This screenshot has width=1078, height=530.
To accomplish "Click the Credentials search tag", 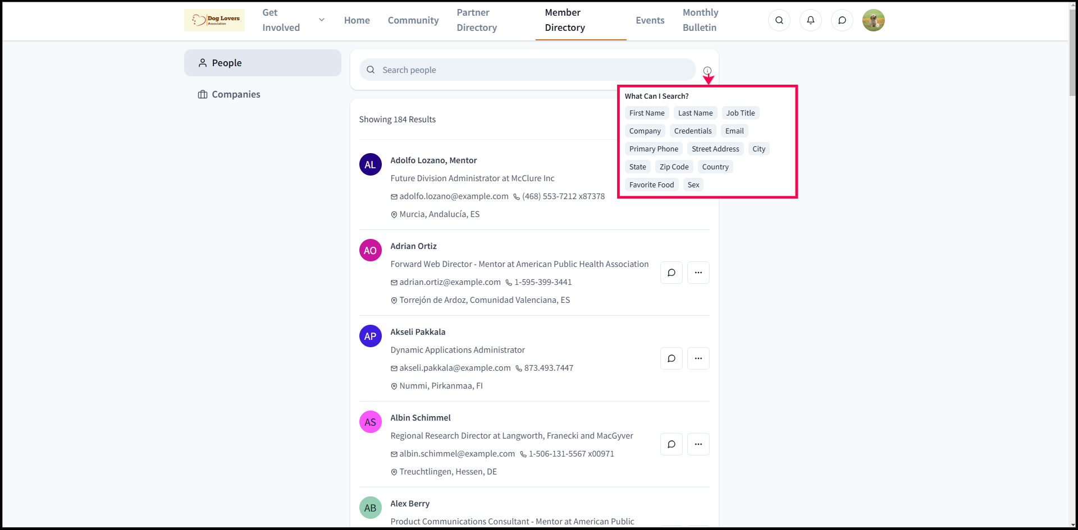I will [693, 131].
